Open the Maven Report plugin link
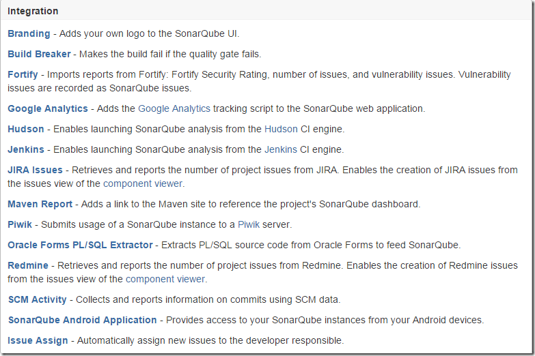The image size is (535, 356). 40,204
